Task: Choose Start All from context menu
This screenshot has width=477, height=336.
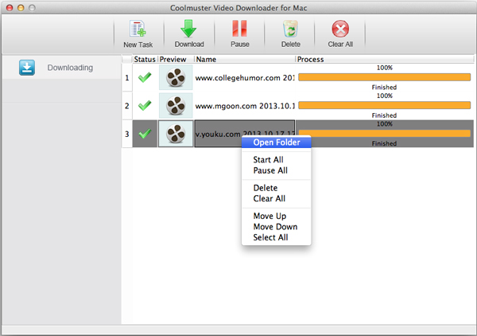Action: 268,159
